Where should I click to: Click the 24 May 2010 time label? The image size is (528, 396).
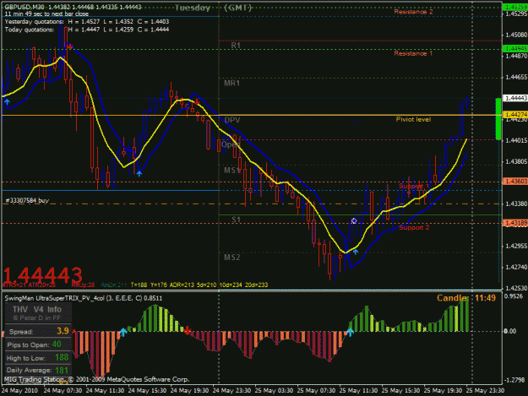(20, 391)
